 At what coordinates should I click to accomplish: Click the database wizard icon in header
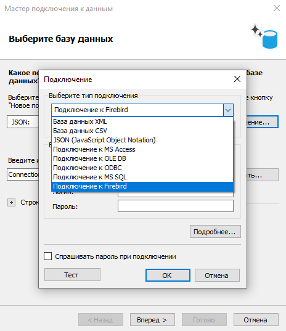[x=264, y=37]
